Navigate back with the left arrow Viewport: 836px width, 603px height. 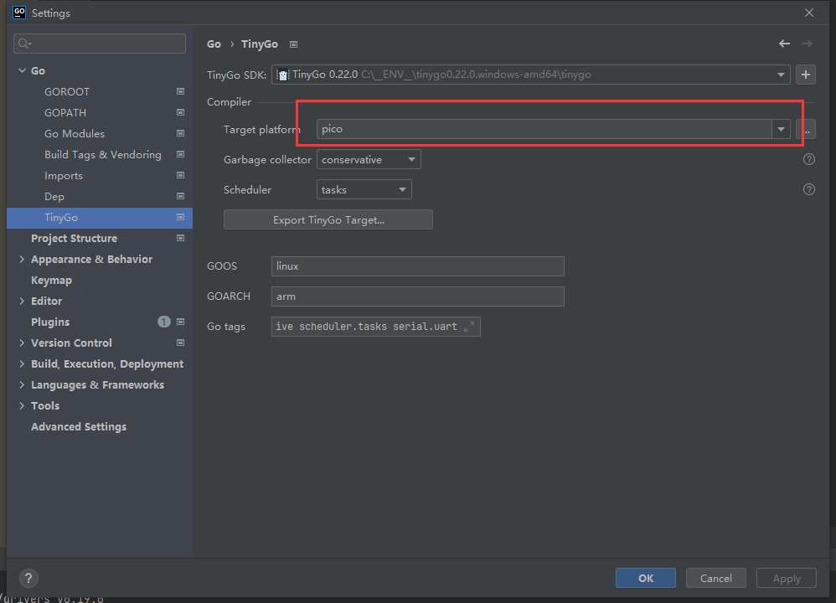(x=784, y=44)
